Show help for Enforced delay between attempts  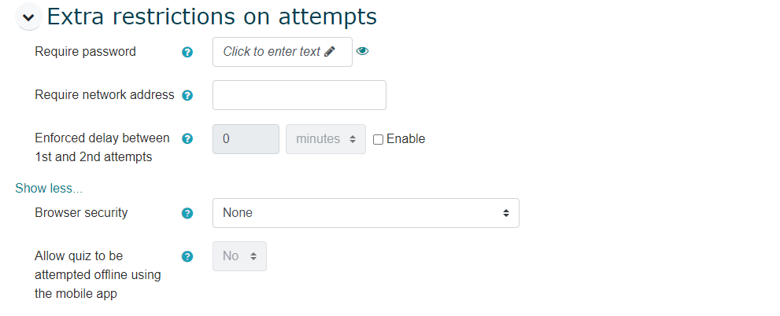[187, 139]
